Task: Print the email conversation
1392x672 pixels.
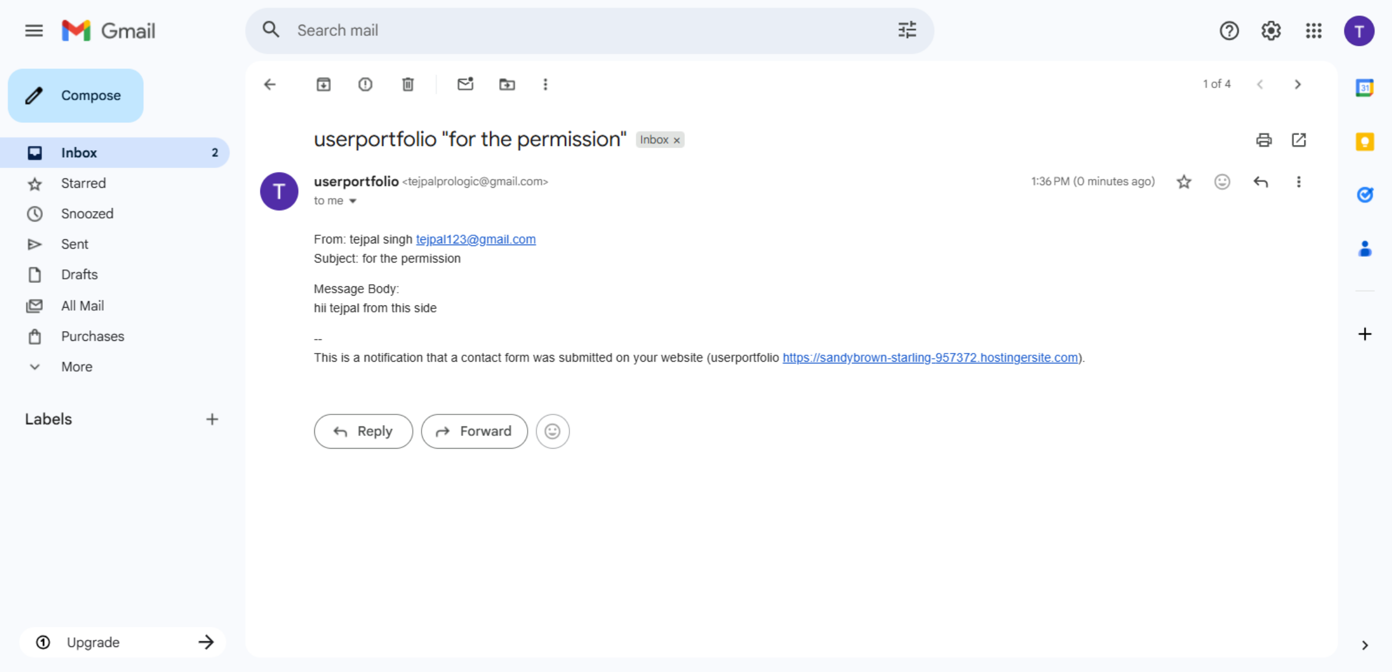Action: click(x=1264, y=140)
